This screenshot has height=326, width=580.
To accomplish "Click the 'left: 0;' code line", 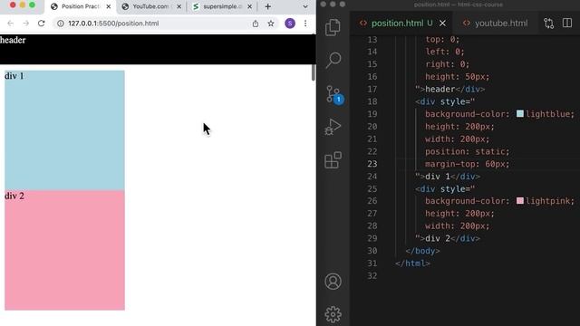I will 444,52.
